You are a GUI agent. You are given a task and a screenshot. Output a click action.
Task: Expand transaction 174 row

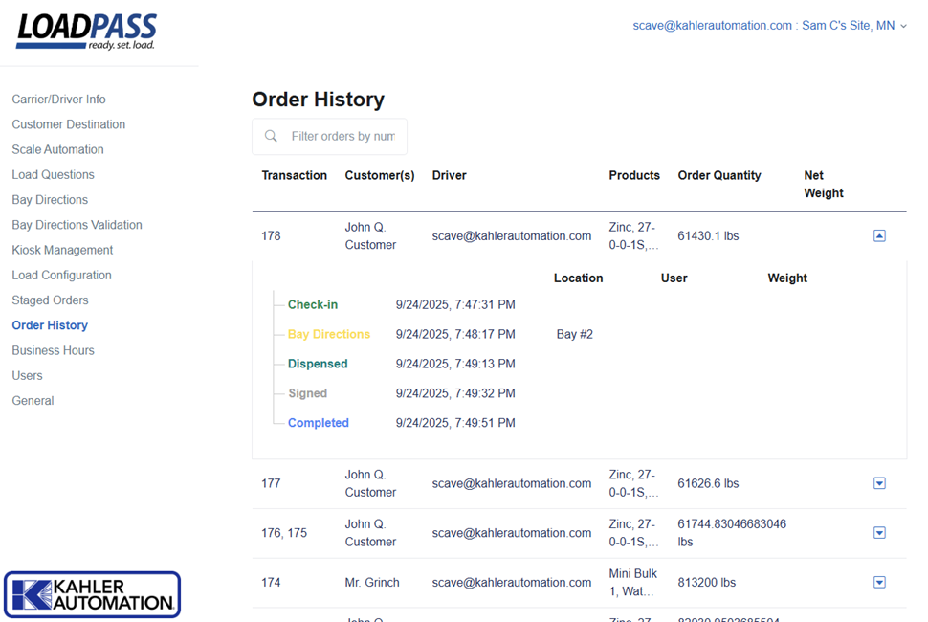tap(879, 582)
